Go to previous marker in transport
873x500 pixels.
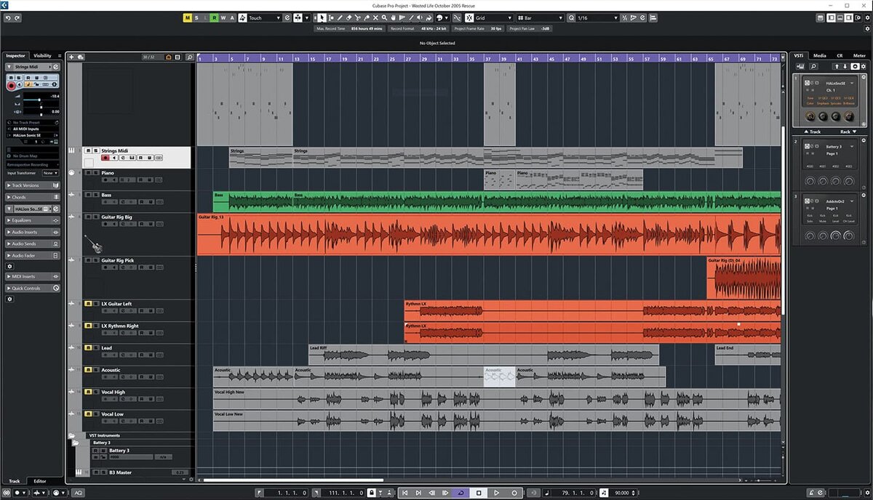click(x=405, y=493)
